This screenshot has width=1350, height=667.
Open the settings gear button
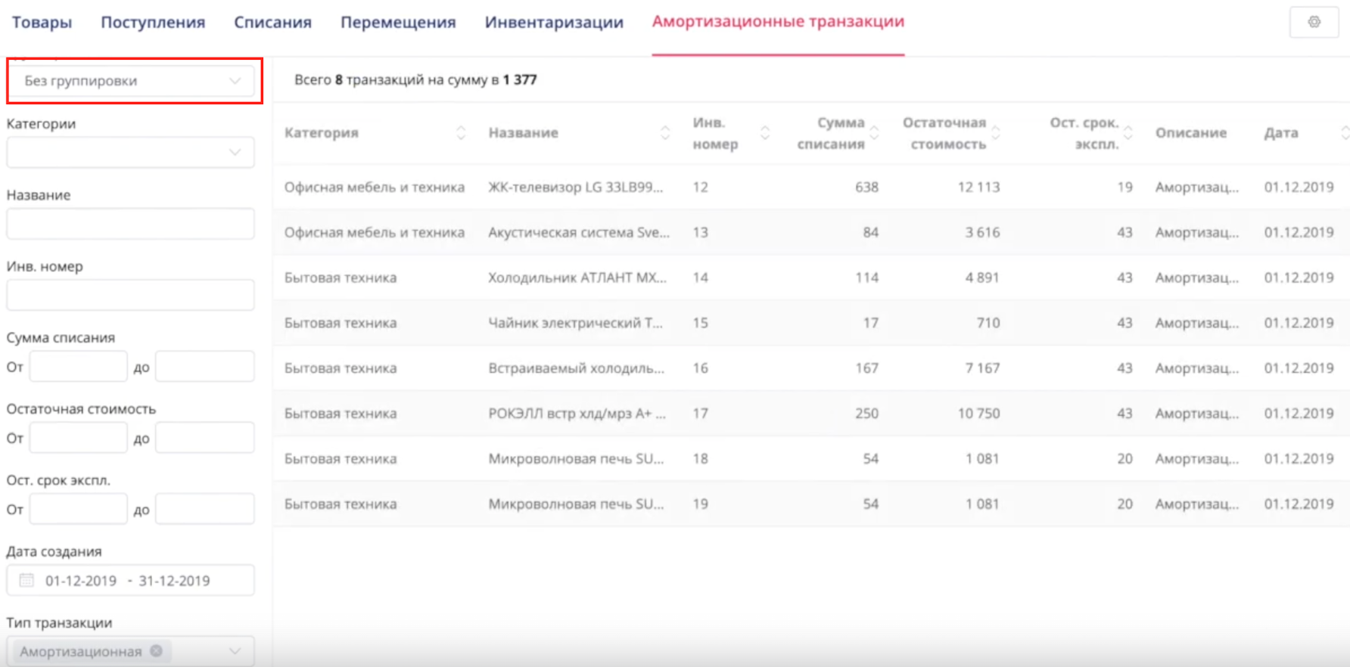(1314, 22)
